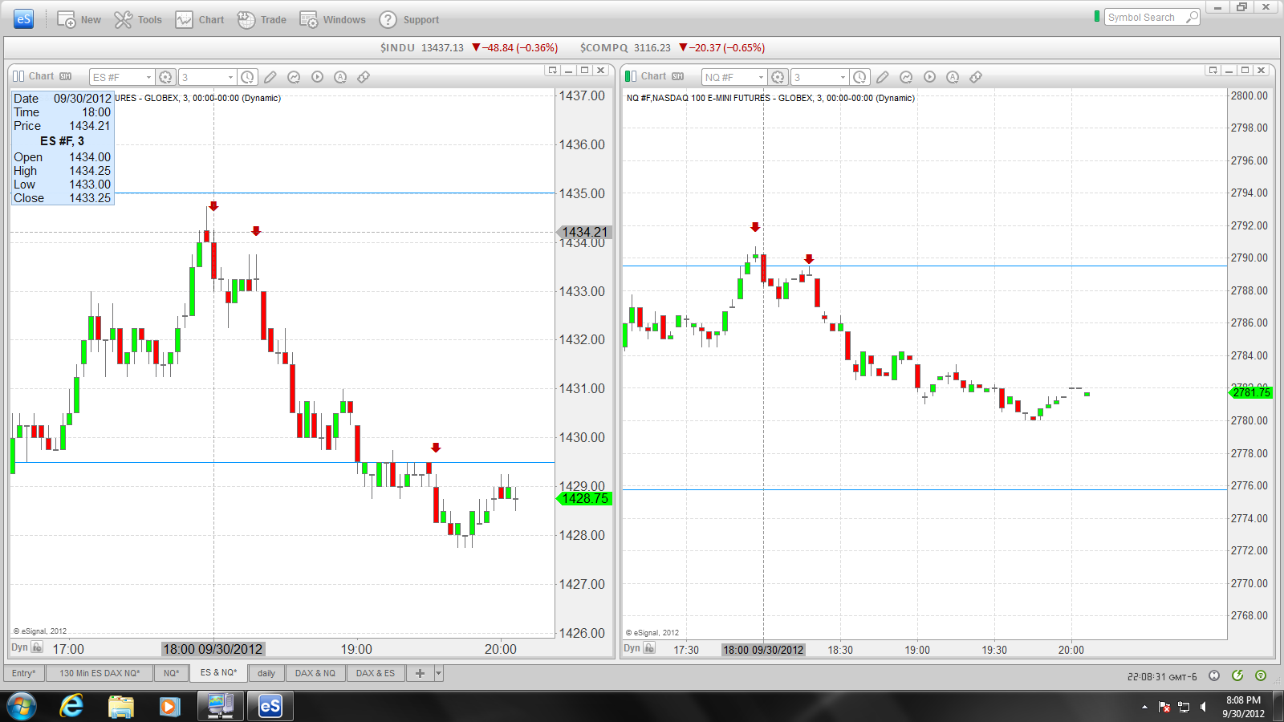The height and width of the screenshot is (722, 1284).
Task: Toggle SIM mode badge in ES chart
Action: coord(66,76)
